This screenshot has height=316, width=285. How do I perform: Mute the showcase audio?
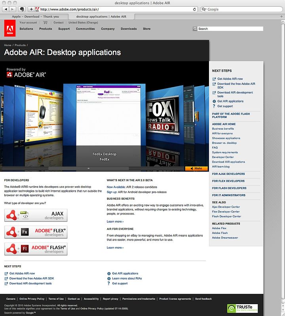[196, 168]
